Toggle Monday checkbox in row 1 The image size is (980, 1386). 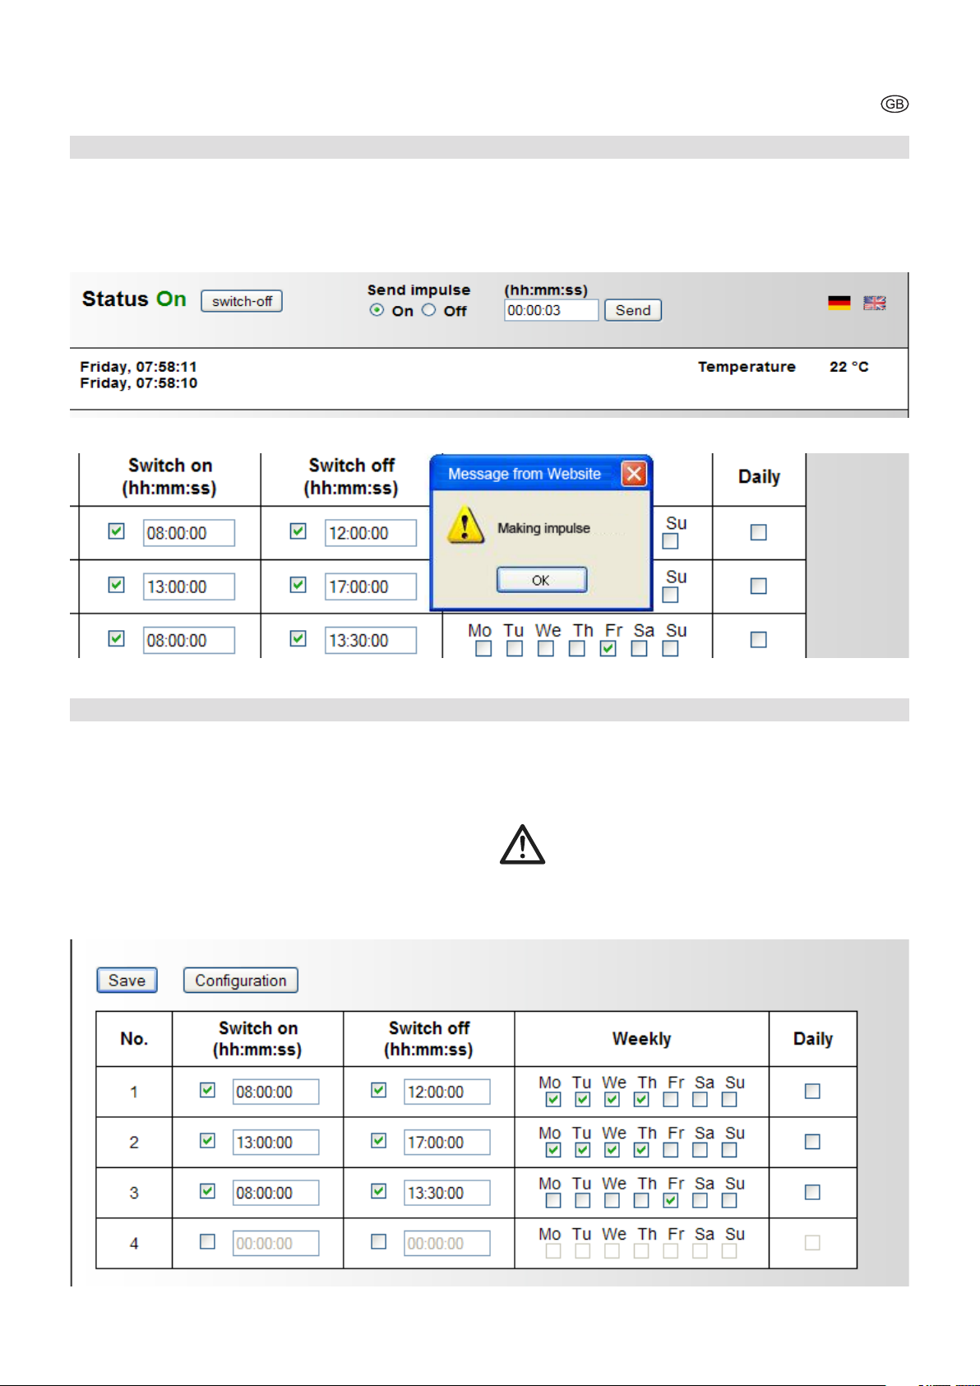pos(553,1100)
